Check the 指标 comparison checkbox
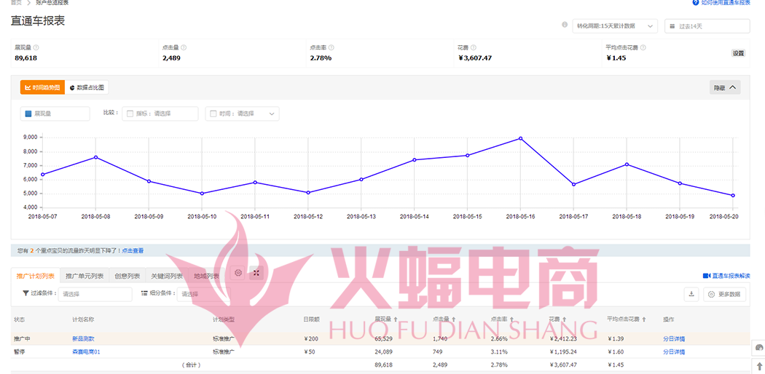The width and height of the screenshot is (765, 374). coord(130,114)
